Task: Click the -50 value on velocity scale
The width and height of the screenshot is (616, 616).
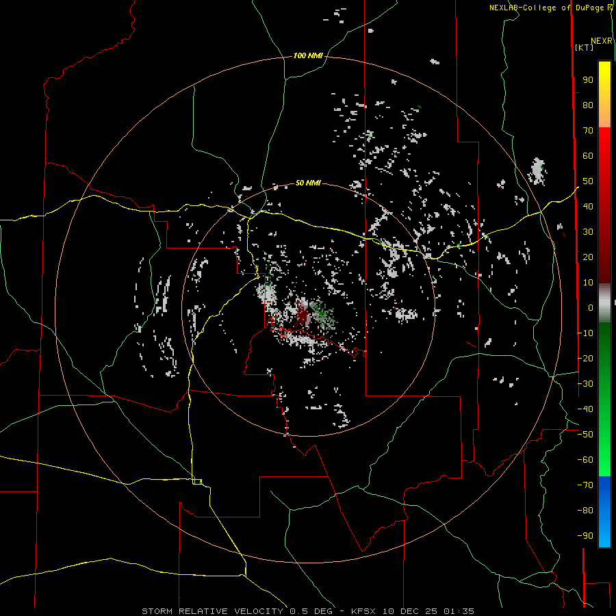Action: (x=585, y=435)
